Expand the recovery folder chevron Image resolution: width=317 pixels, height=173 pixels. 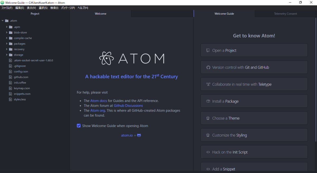click(x=7, y=49)
